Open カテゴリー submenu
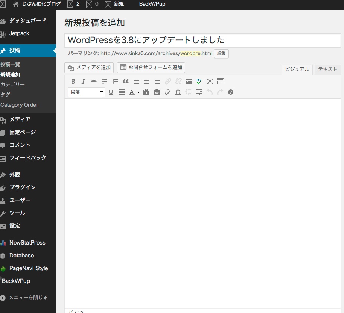 pyautogui.click(x=12, y=84)
